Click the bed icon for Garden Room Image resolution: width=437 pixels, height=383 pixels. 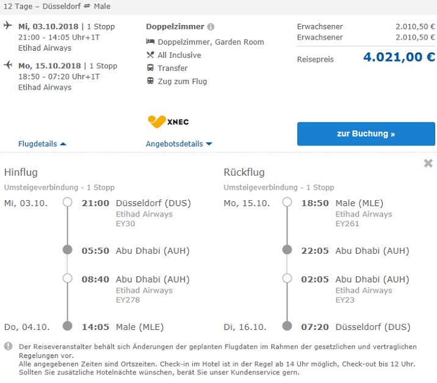coord(150,42)
